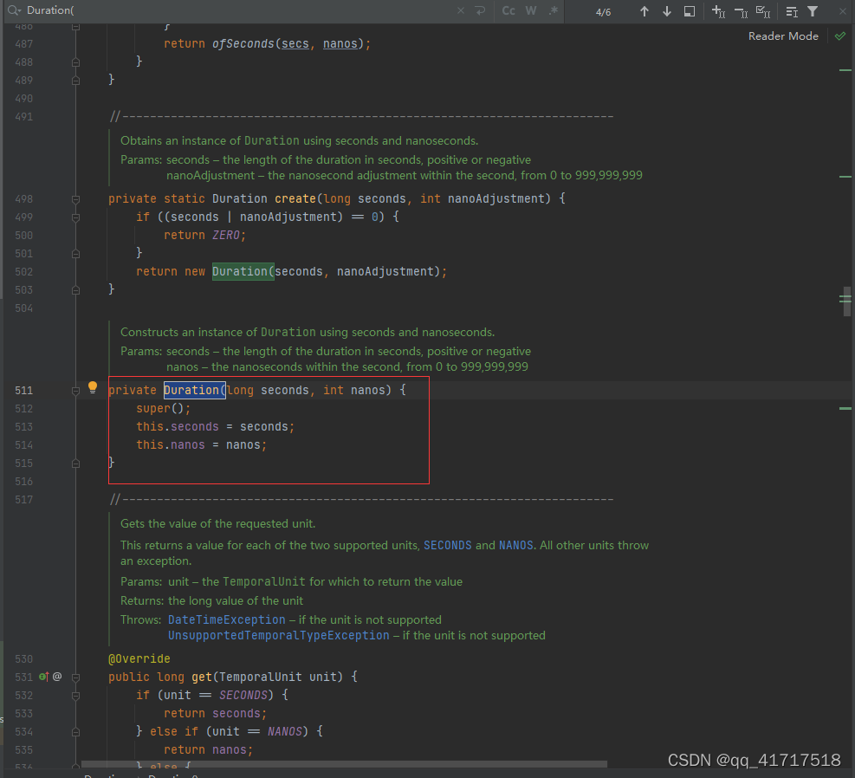
Task: Clear the search text with the X
Action: (x=461, y=10)
